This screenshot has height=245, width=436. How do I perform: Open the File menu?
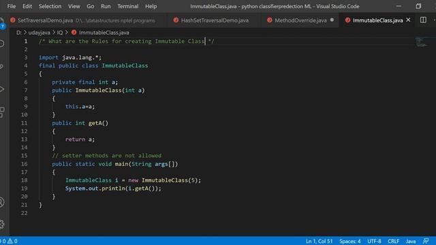12,6
